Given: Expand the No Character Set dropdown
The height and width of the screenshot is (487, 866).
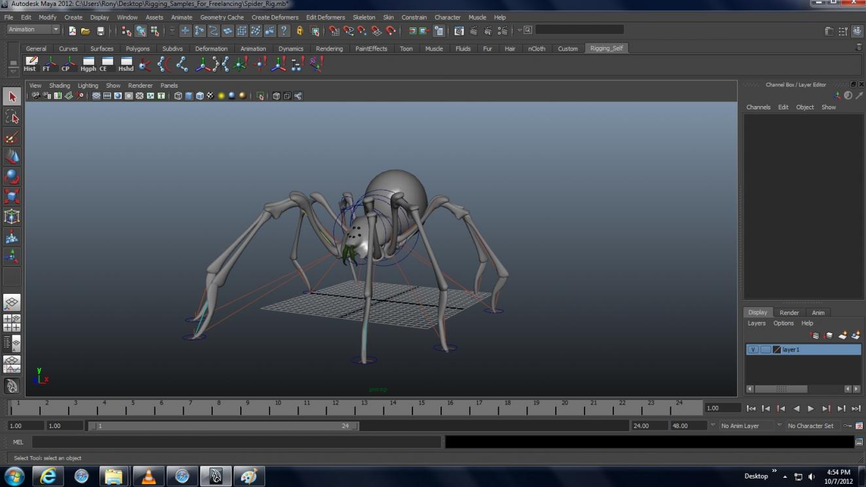Looking at the screenshot, I should tap(812, 425).
